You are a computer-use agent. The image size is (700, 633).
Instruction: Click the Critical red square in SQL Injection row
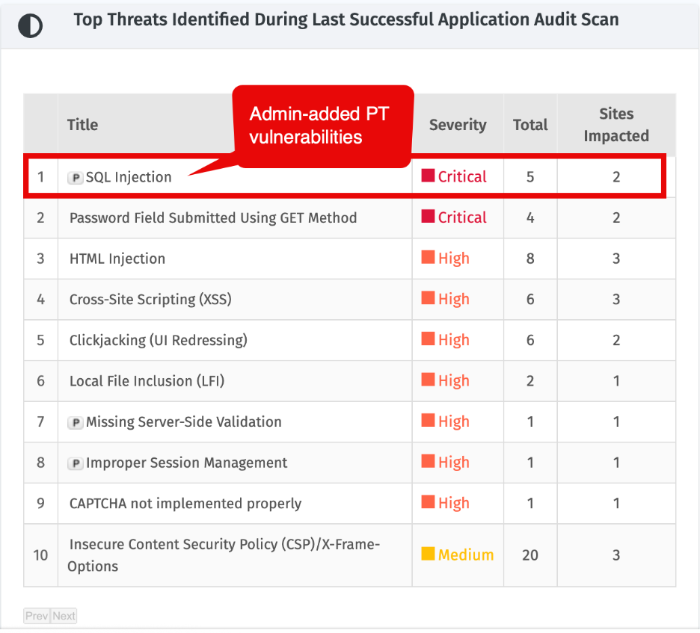[428, 176]
